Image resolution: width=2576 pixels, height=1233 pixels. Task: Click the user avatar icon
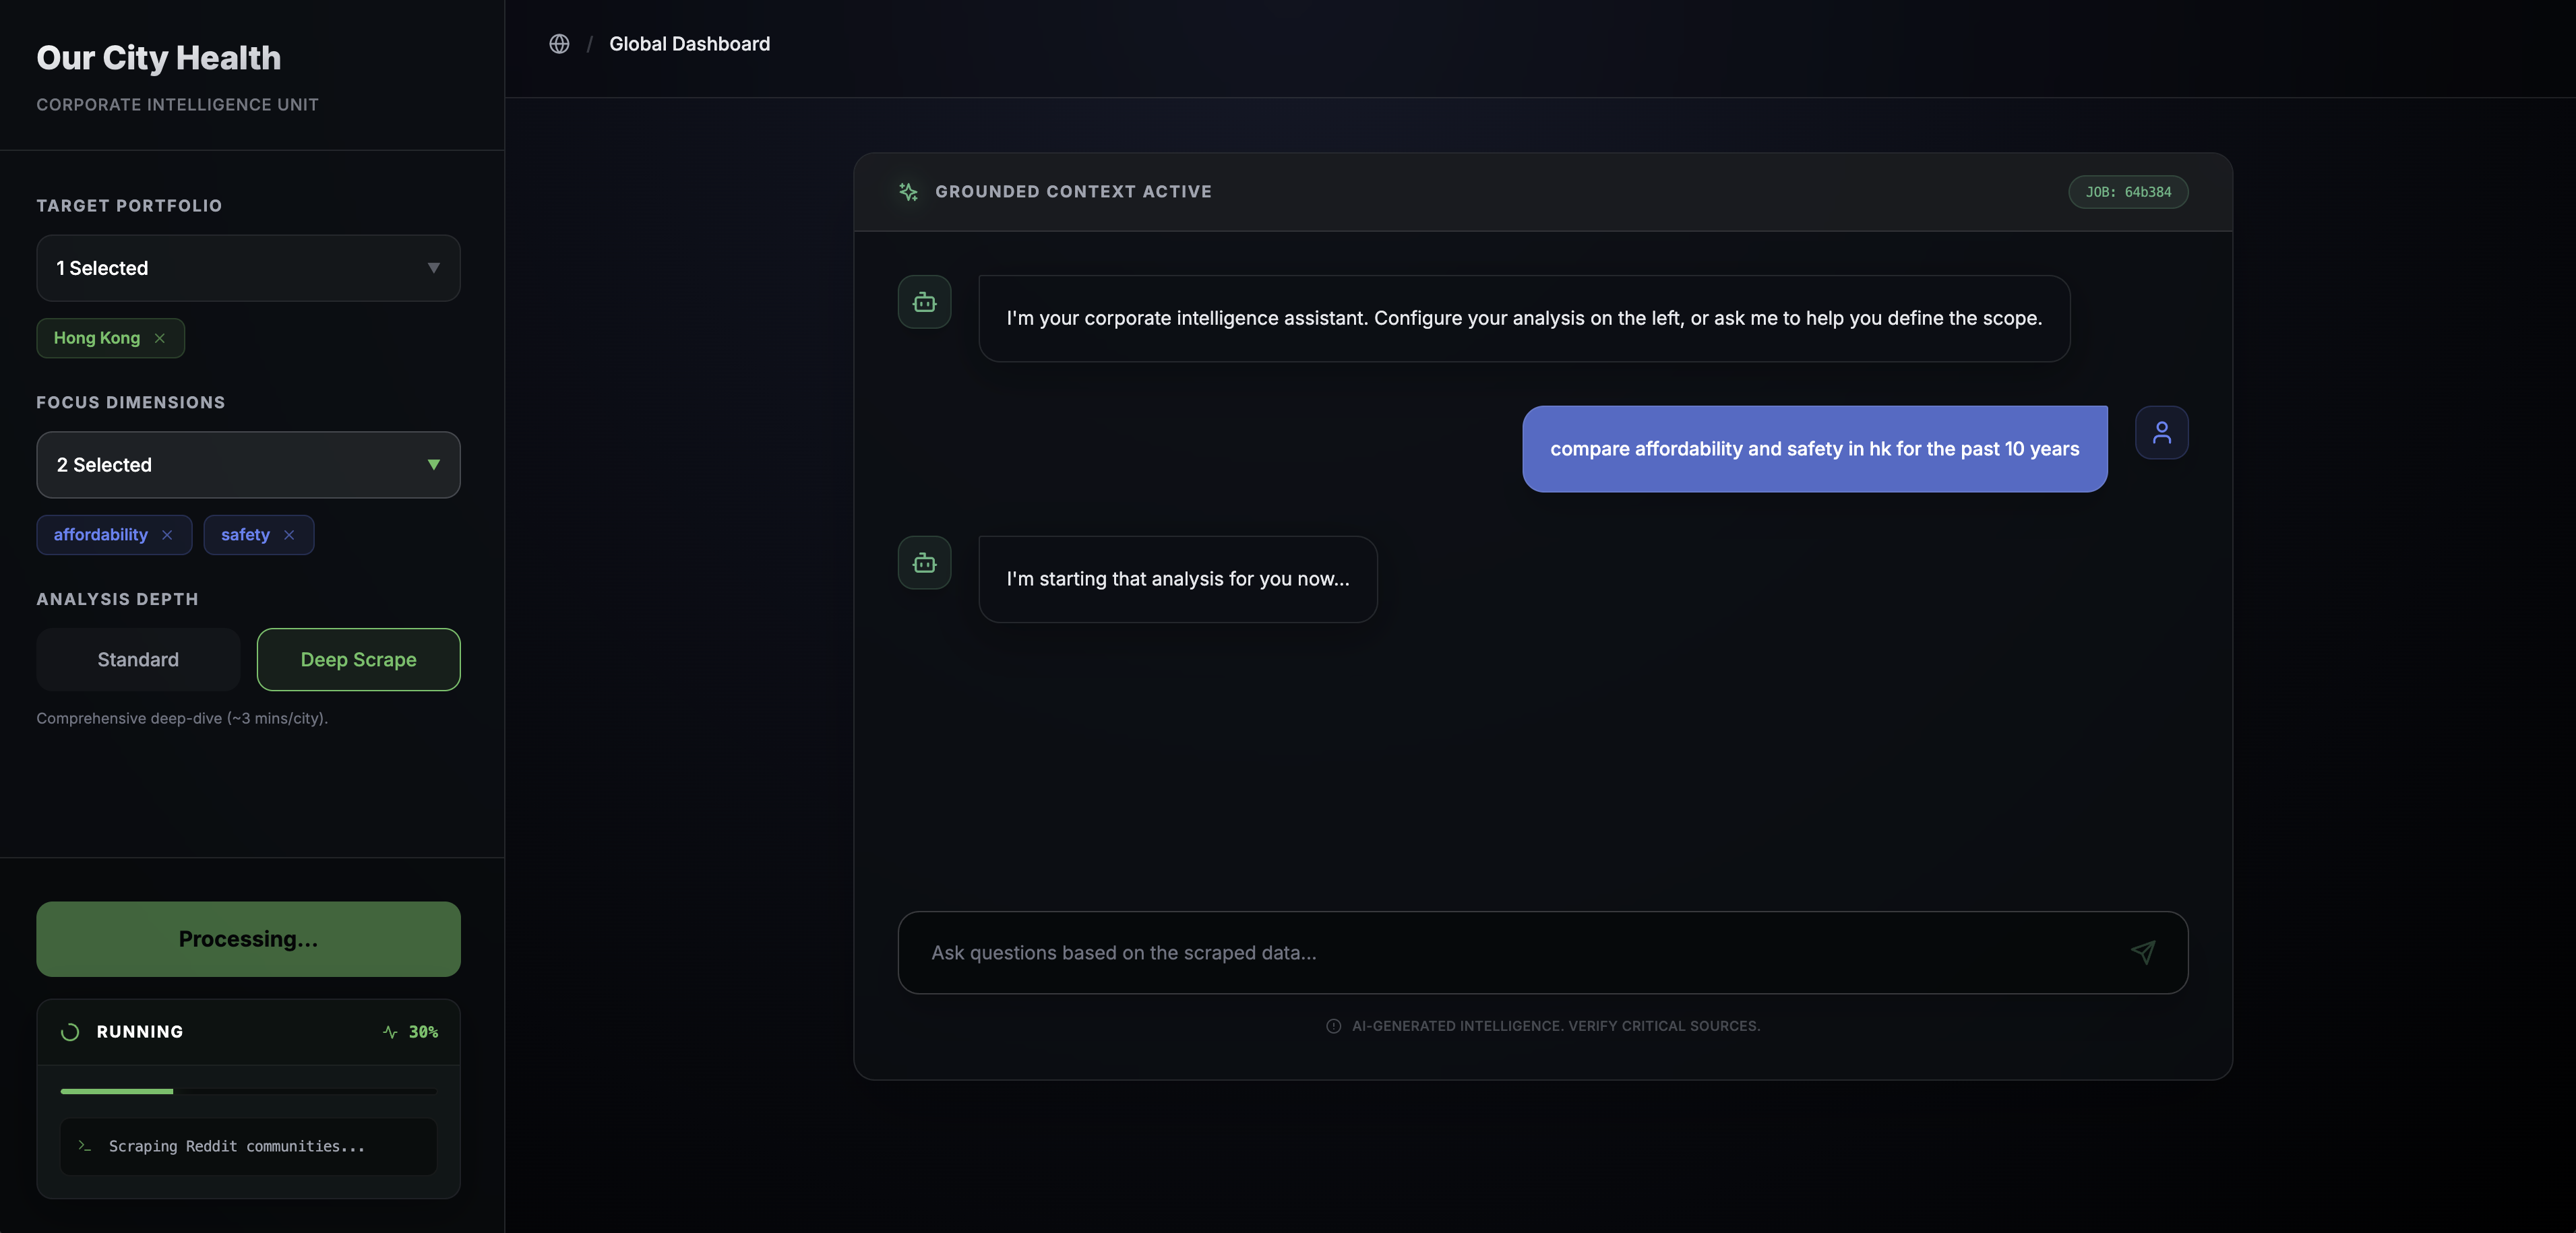[x=2161, y=432]
